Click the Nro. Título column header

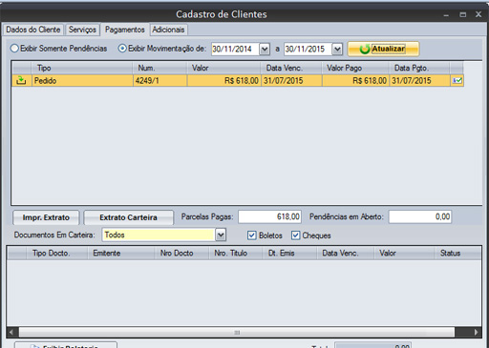[235, 254]
